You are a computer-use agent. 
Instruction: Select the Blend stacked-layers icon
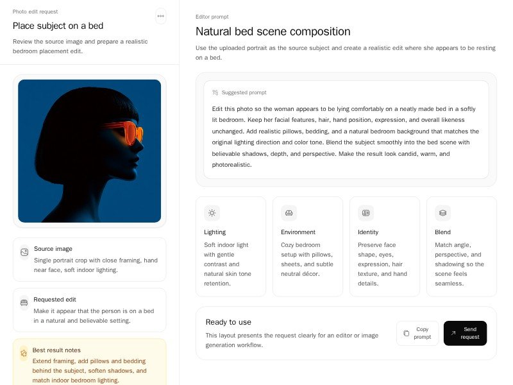[442, 212]
